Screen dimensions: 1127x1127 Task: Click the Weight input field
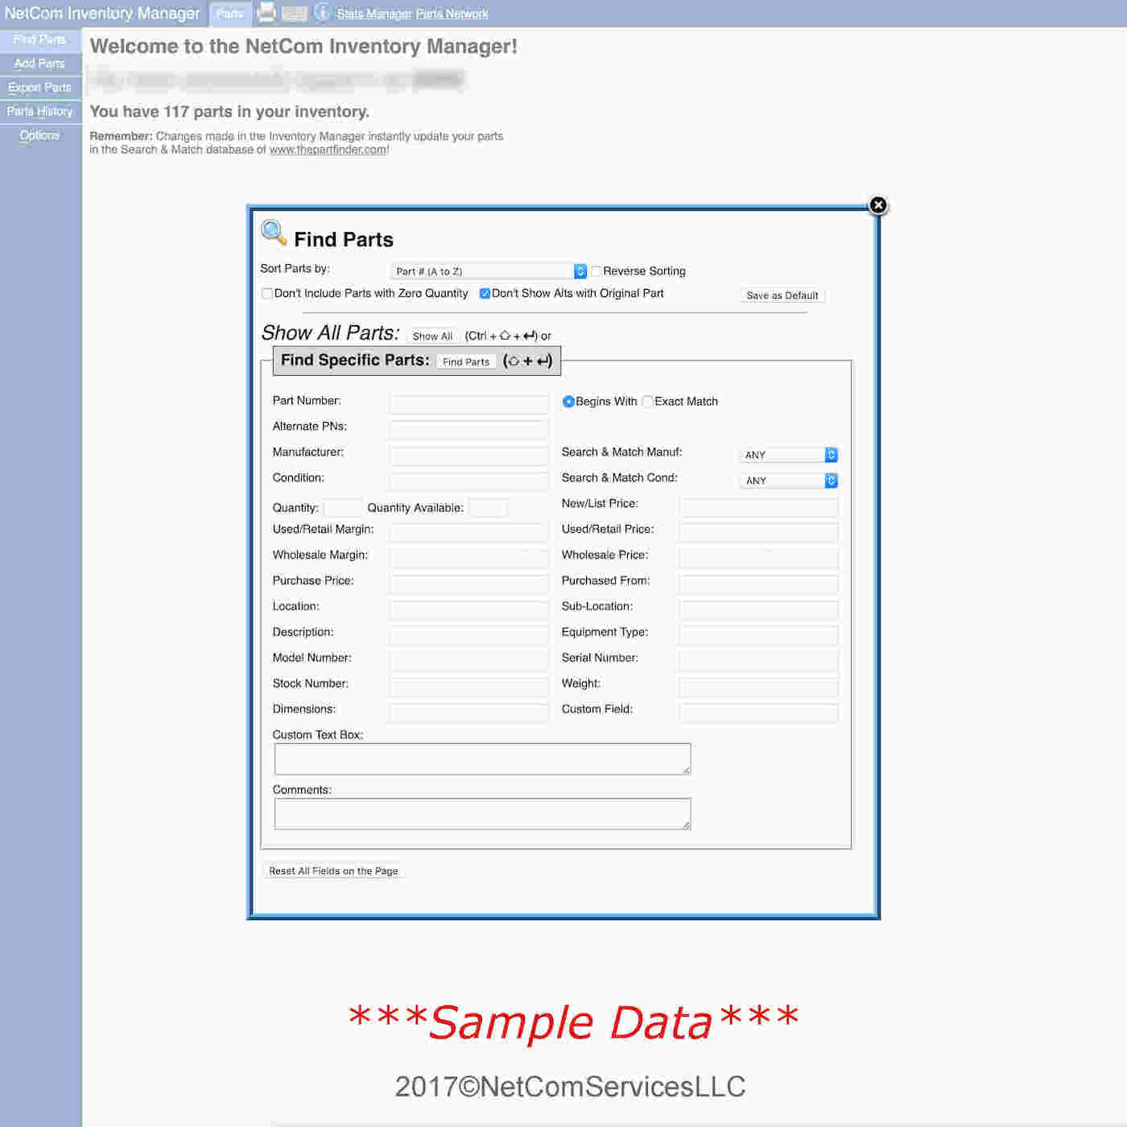pyautogui.click(x=758, y=687)
